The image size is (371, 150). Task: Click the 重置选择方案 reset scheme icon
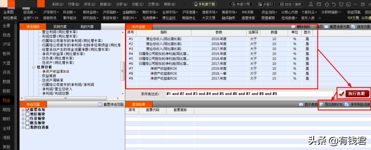pos(327,27)
